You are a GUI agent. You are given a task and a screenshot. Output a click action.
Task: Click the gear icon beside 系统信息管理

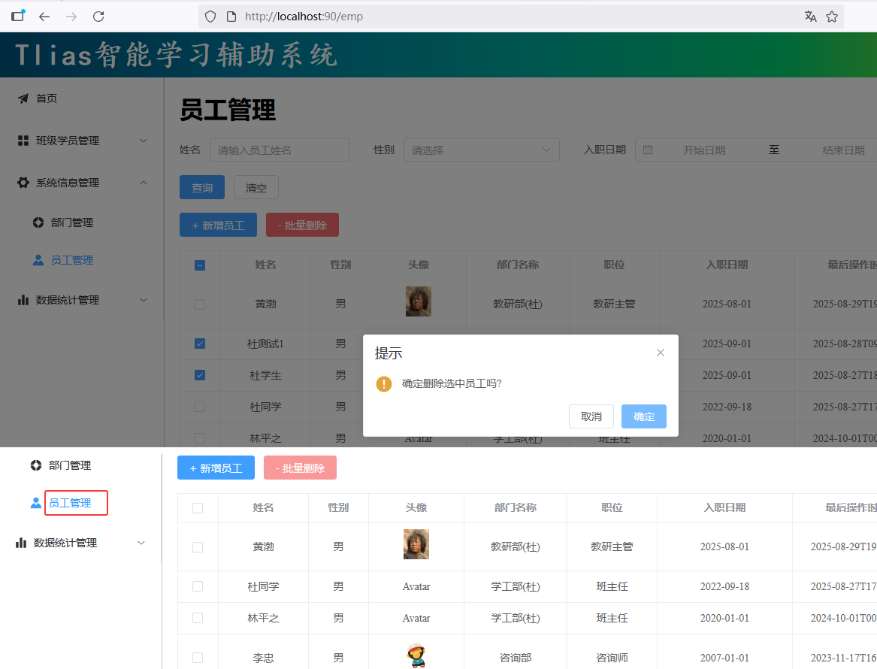[x=23, y=183]
